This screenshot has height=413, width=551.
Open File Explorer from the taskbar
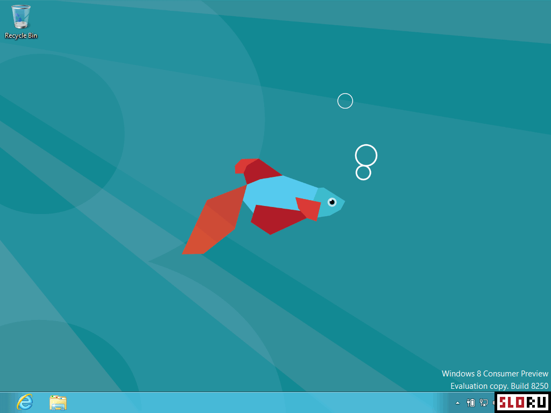[x=58, y=402]
